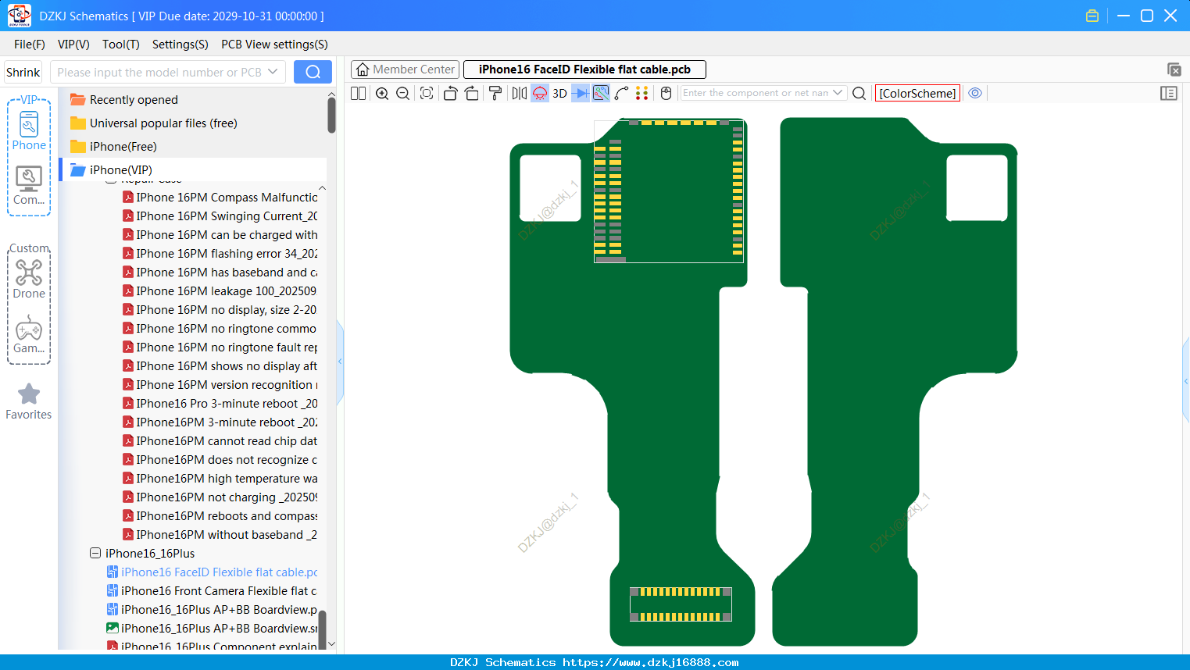Open PCB View settings(S) menu
Viewport: 1190px width, 670px height.
274,45
